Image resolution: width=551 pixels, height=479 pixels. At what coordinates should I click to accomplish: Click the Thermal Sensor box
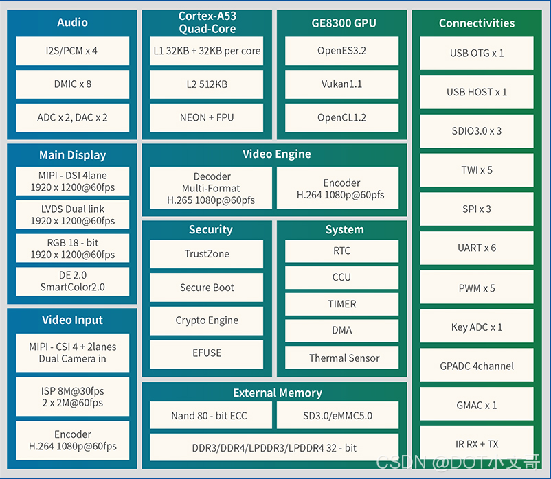coord(341,358)
